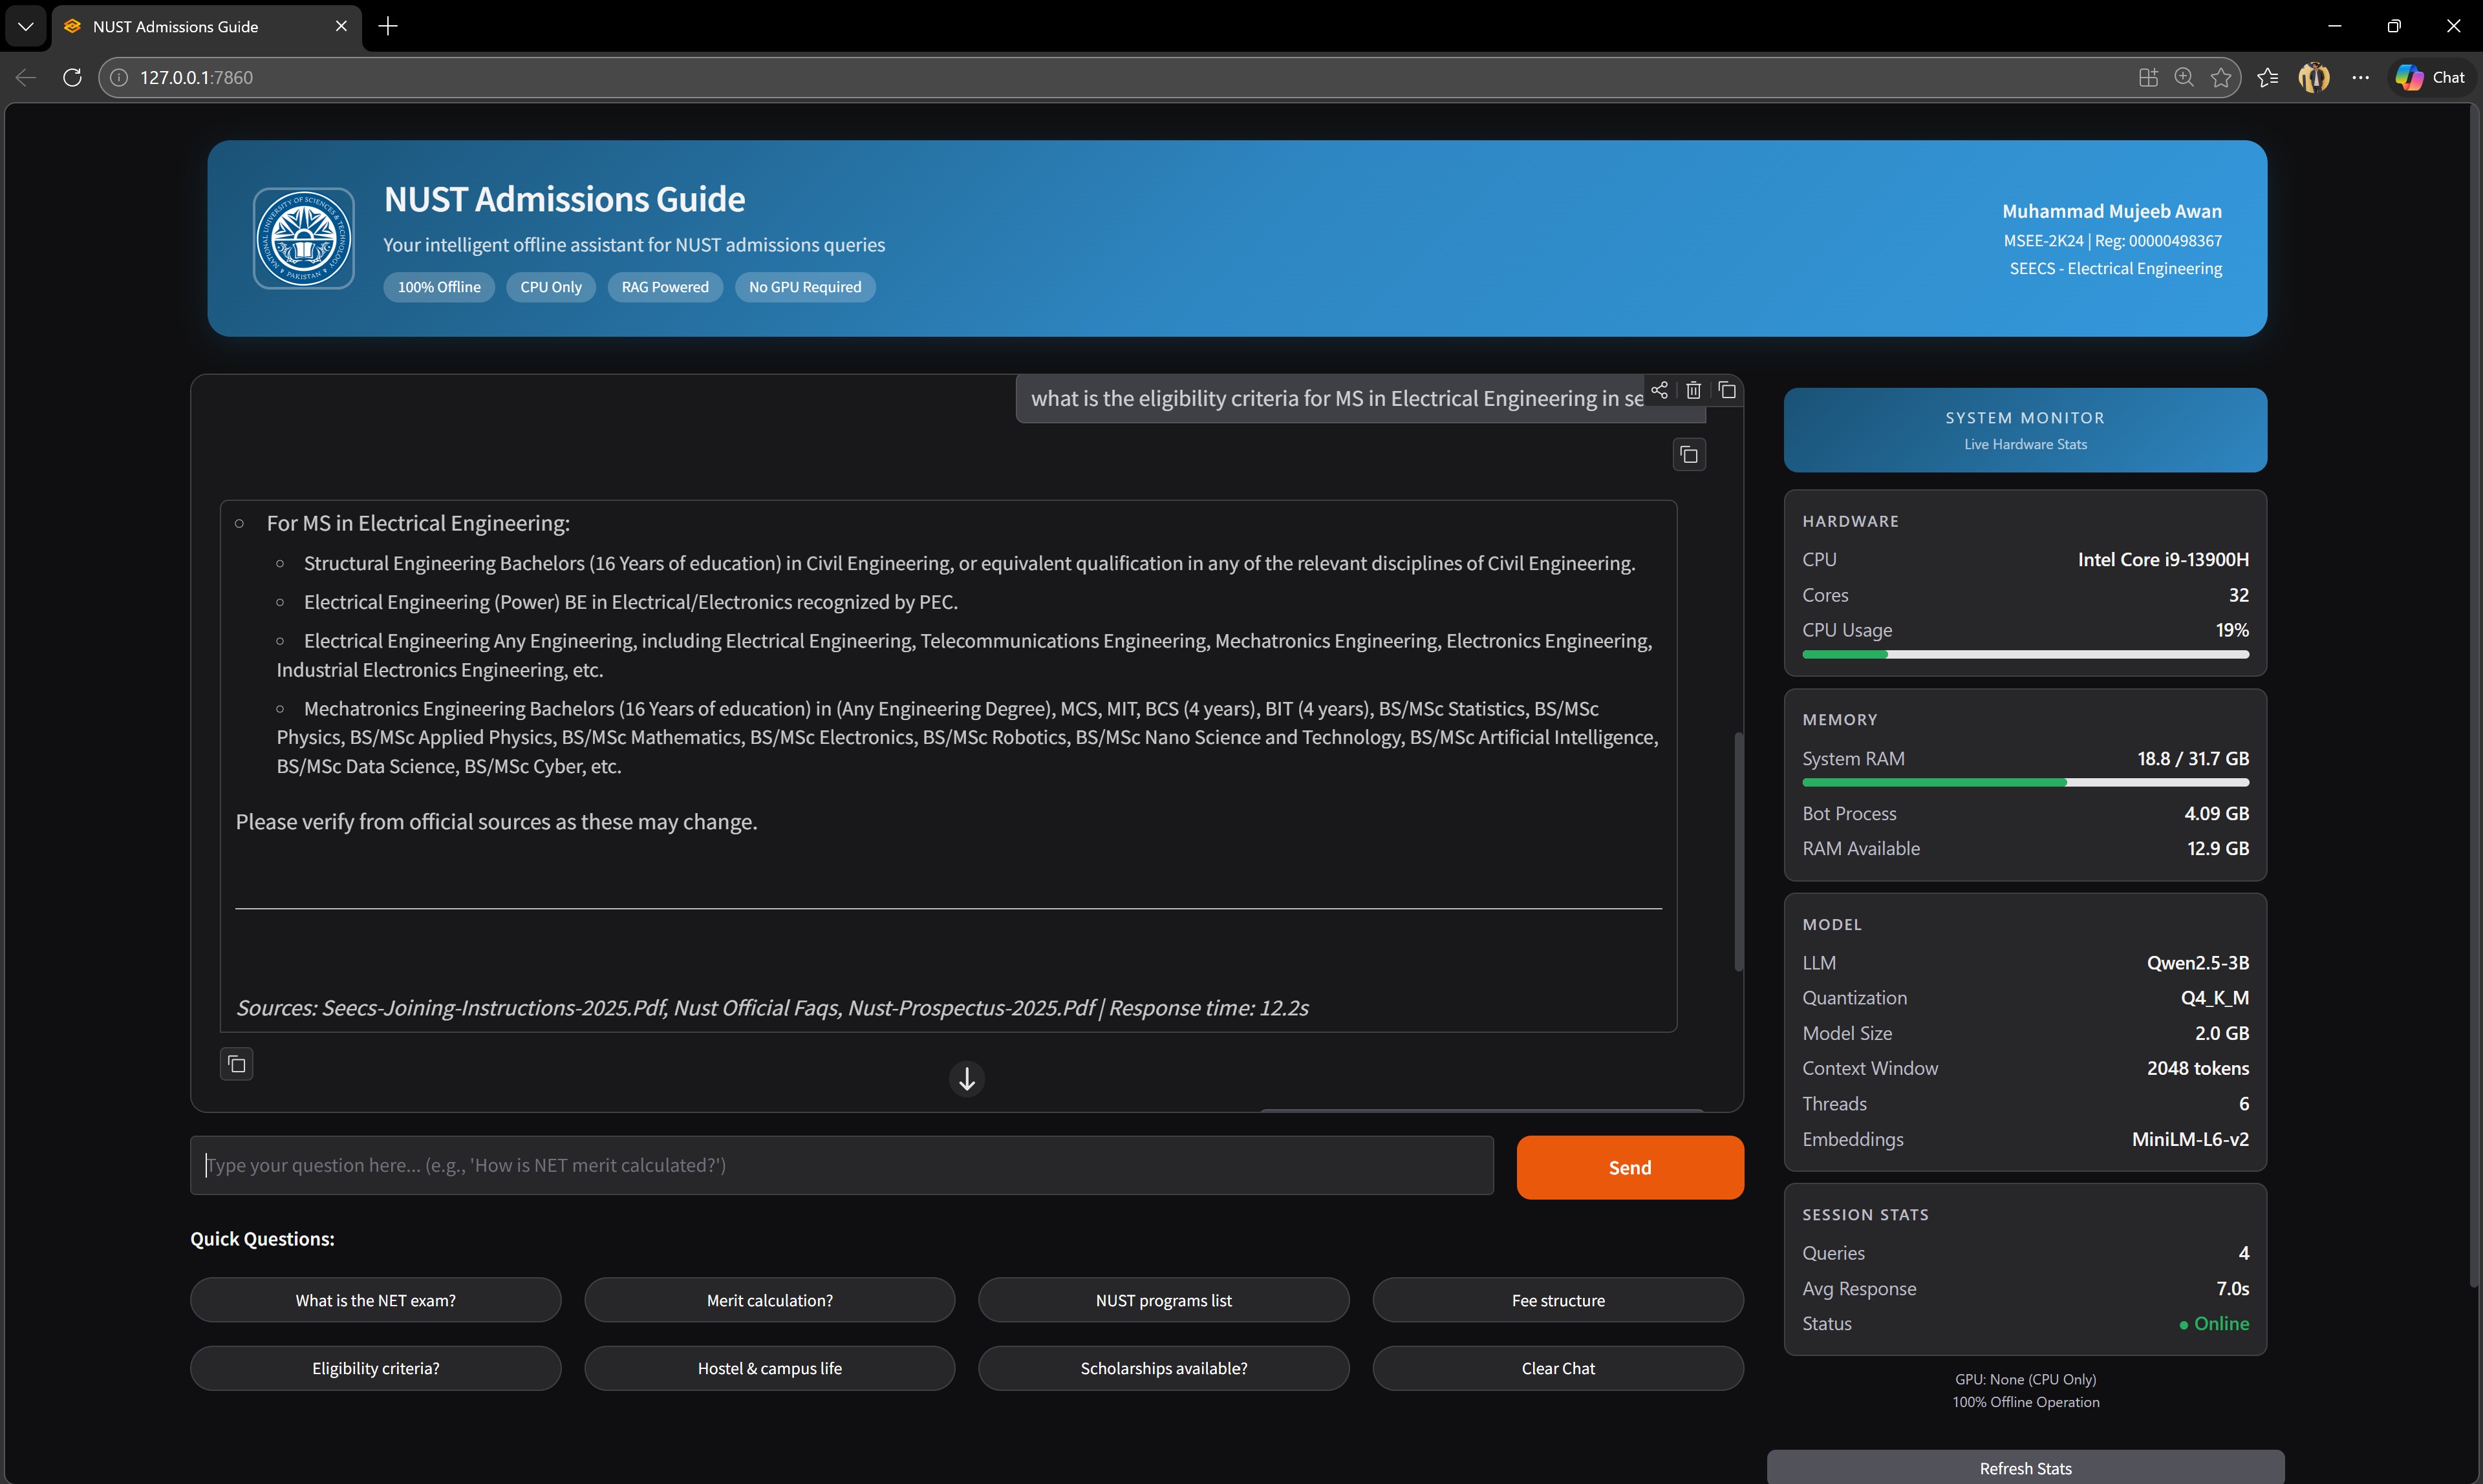2483x1484 pixels.
Task: Click the 'MiniLM-L6-v2' embeddings value
Action: (x=2190, y=1139)
